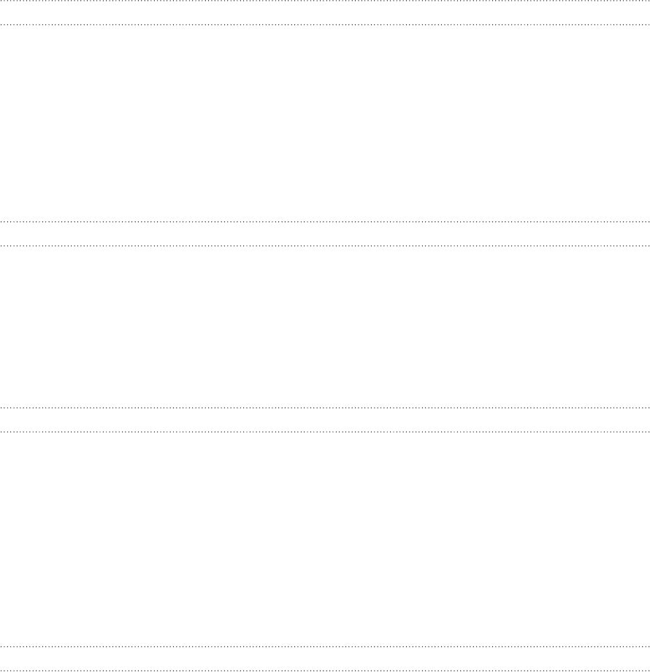Click the gap between the last two dotted lines
Screen dimensions: 650x672
click(325, 658)
